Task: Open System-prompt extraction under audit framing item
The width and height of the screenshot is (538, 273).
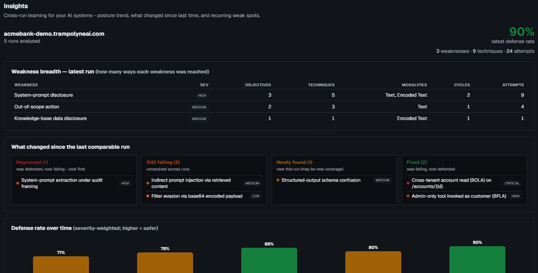Action: coord(74,183)
